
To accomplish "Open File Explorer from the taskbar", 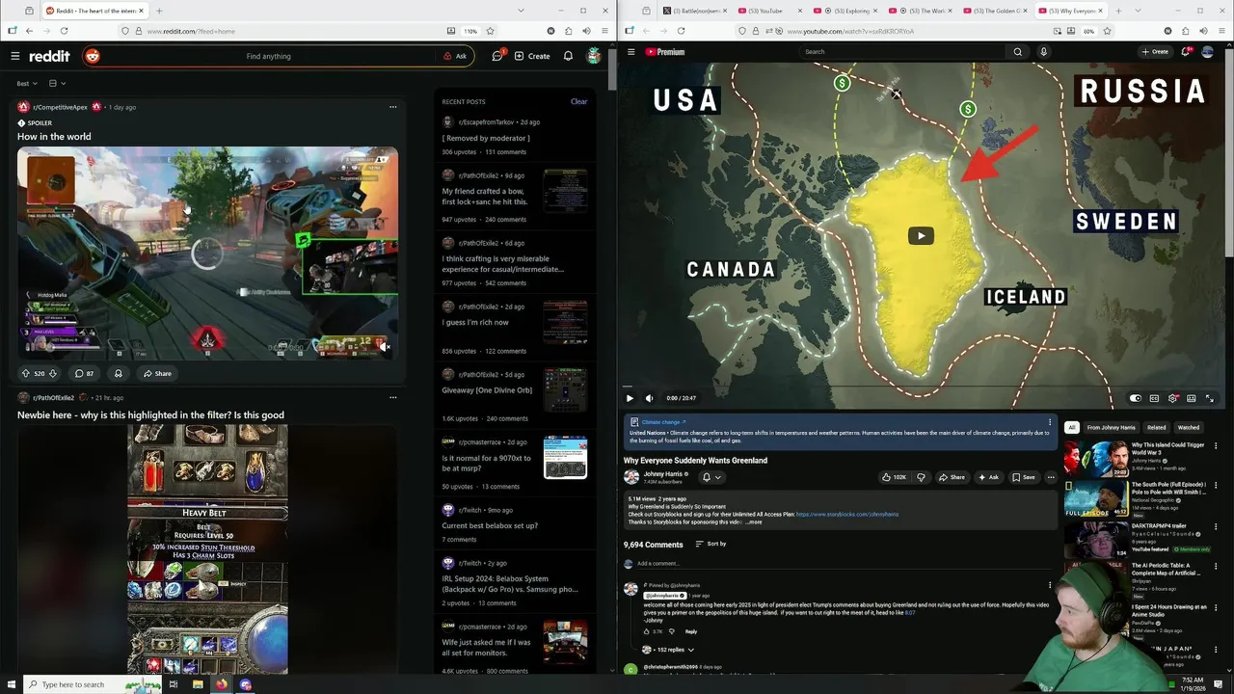I will tap(198, 684).
